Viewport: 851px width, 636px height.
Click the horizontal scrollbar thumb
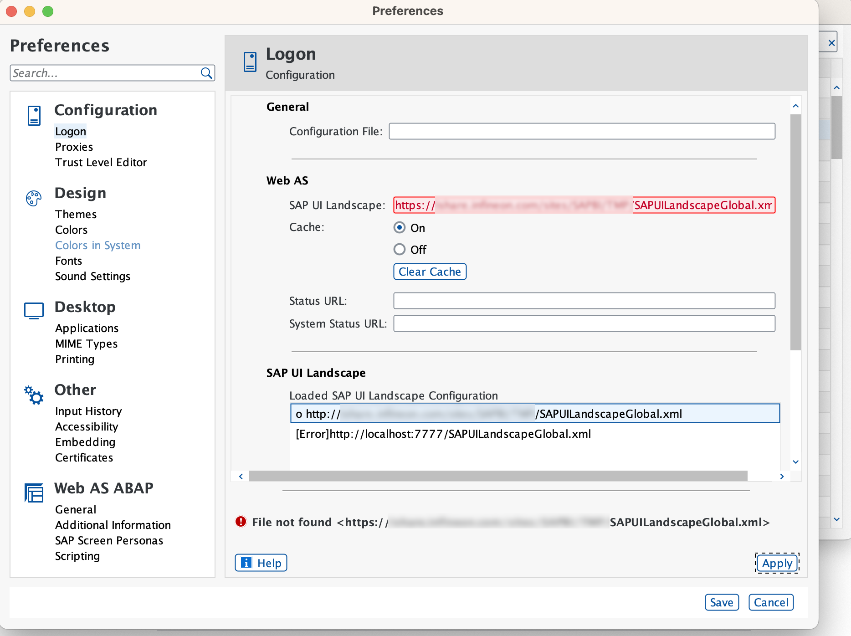pos(498,476)
